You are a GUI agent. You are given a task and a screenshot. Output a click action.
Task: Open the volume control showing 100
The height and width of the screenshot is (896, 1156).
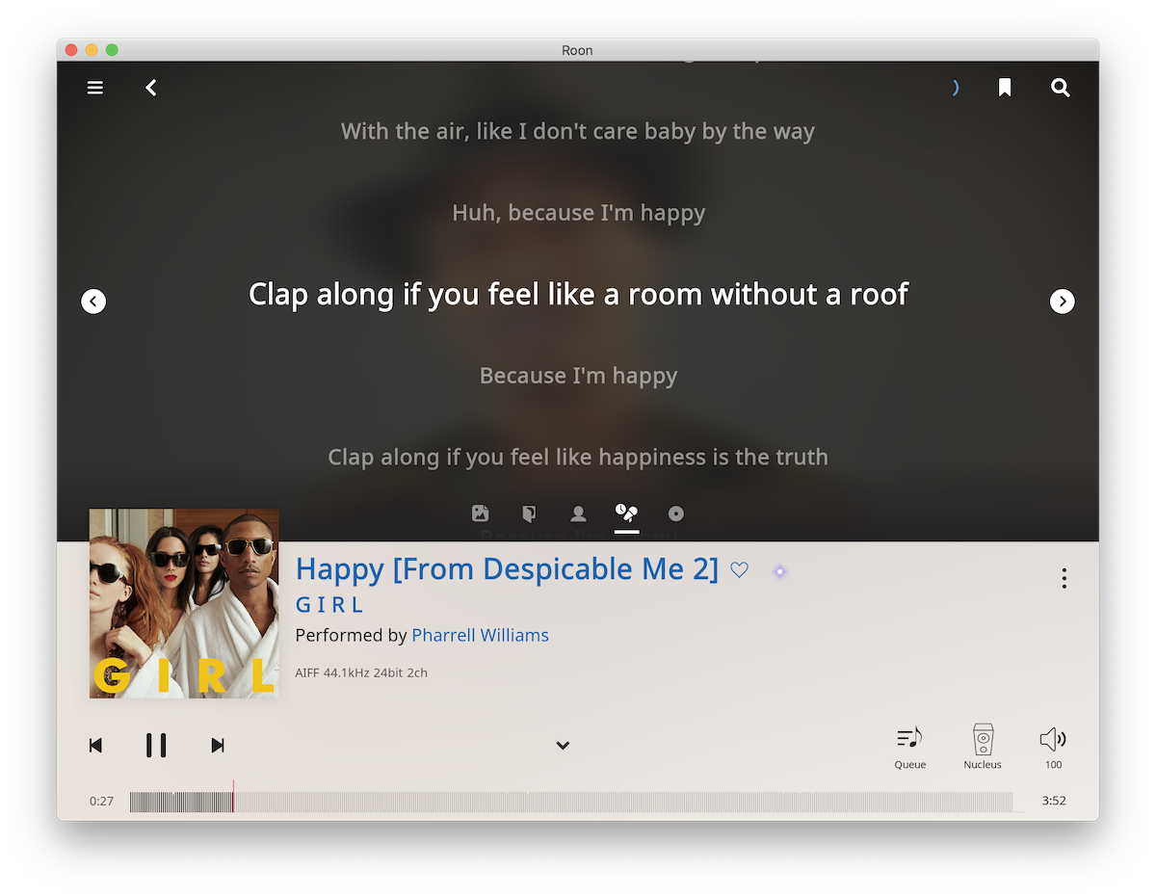pyautogui.click(x=1053, y=748)
